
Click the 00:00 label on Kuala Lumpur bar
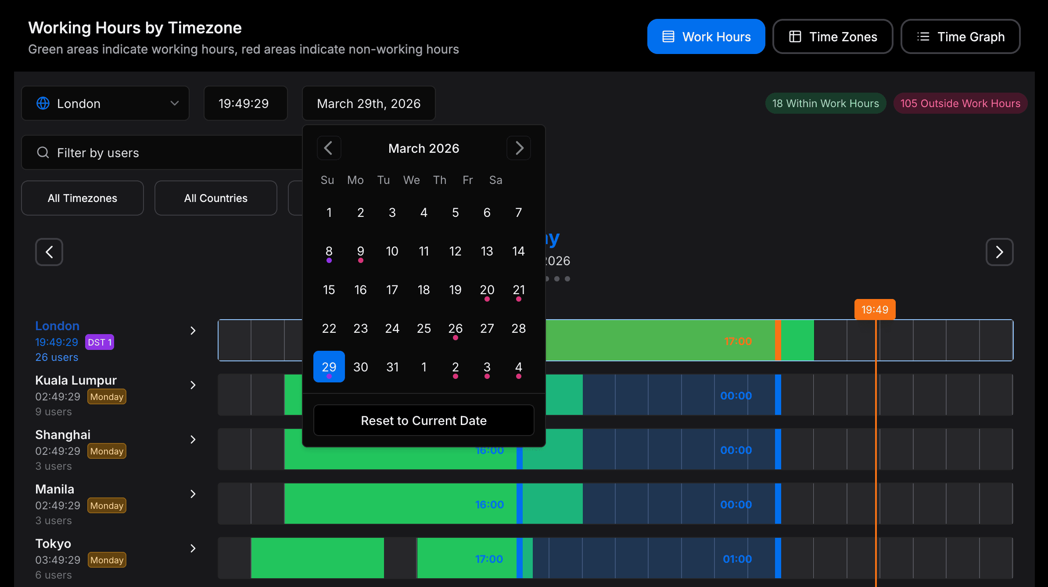tap(736, 396)
